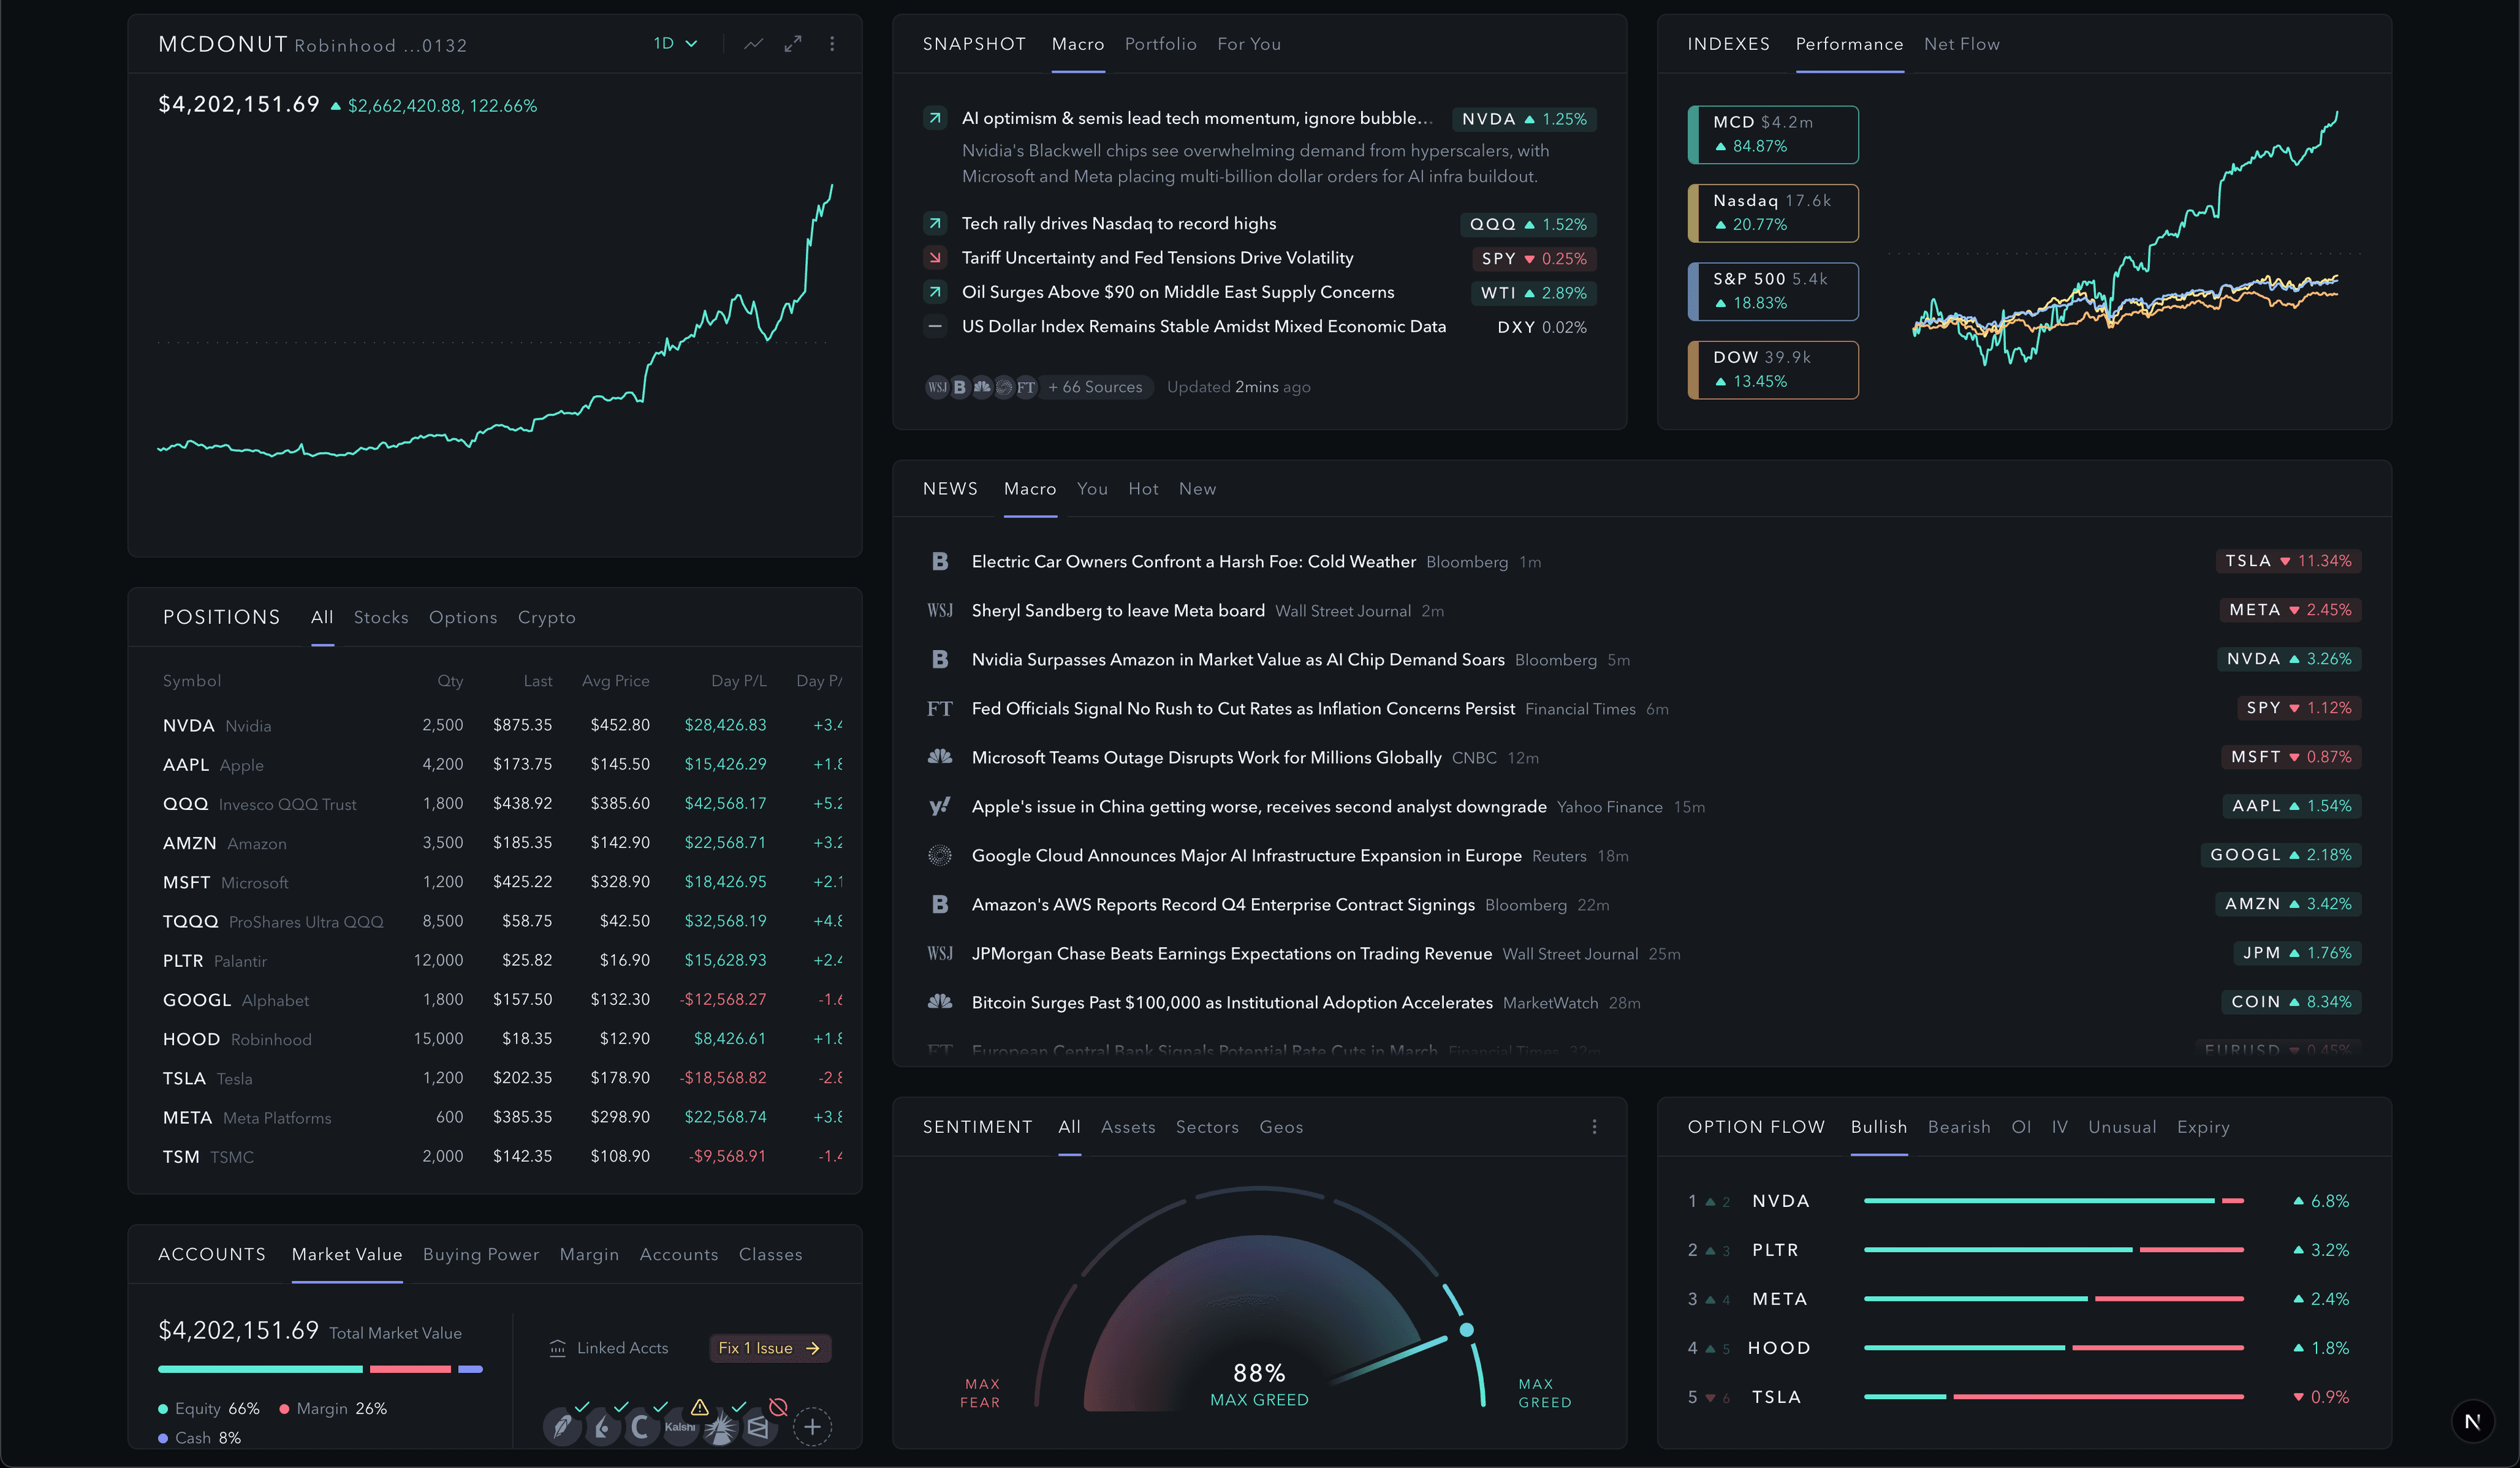Switch portfolio chart to line chart type icon
The width and height of the screenshot is (2520, 1468).
click(753, 44)
